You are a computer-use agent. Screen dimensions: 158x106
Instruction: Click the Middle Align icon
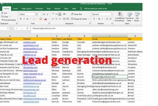click(x=56, y=14)
